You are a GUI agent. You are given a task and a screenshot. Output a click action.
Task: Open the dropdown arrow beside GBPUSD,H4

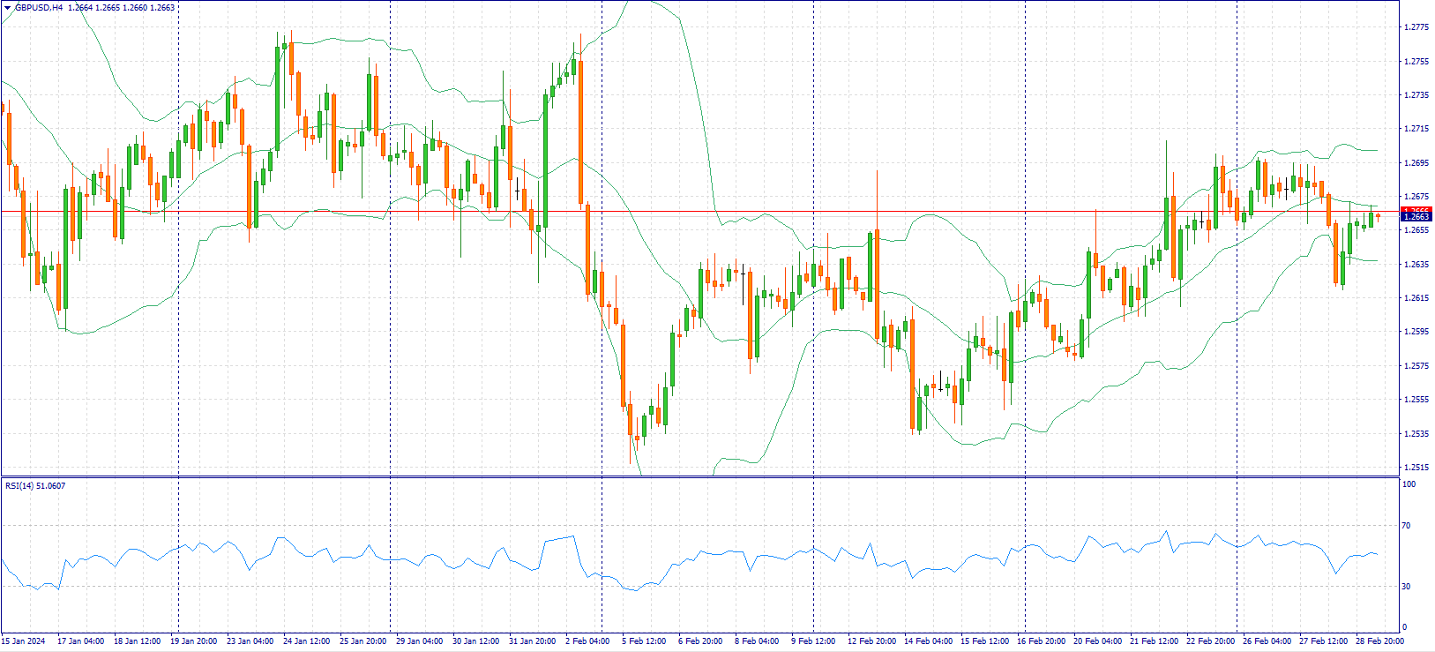[7, 8]
